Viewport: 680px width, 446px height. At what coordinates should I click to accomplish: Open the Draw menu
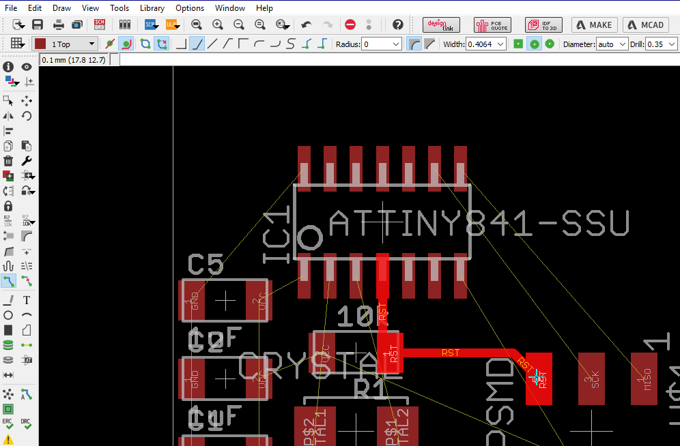[61, 8]
